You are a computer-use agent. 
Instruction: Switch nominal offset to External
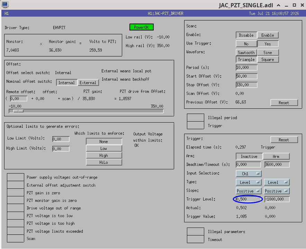88,83
